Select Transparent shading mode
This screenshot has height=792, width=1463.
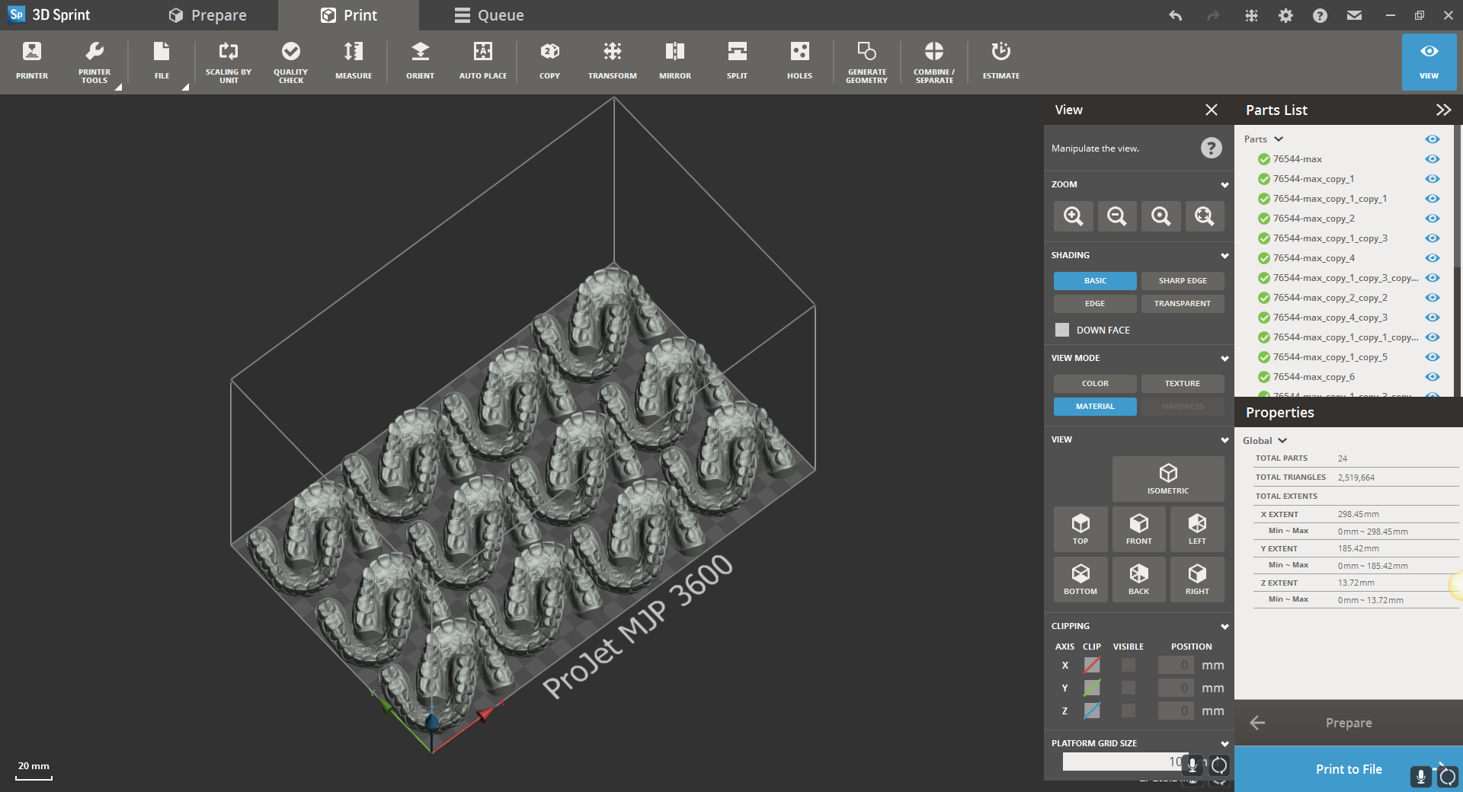click(x=1182, y=303)
